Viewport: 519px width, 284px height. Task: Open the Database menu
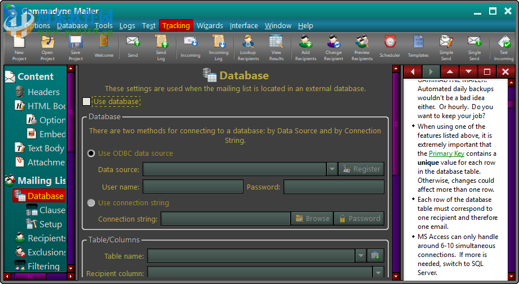click(72, 26)
